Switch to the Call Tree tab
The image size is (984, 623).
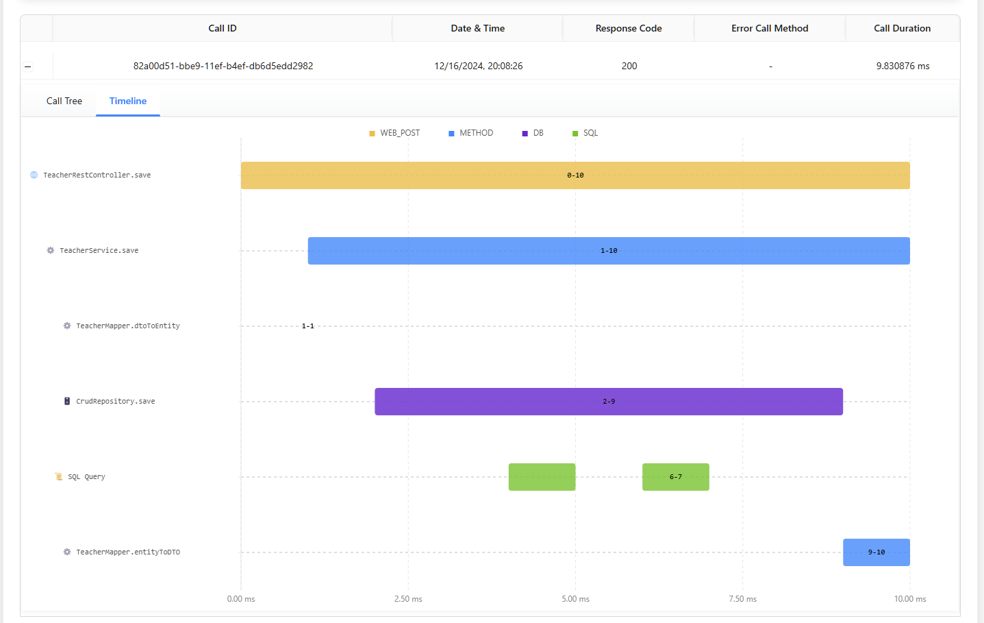click(x=64, y=101)
